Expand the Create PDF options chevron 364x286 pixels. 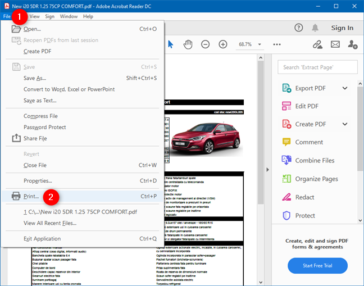(345, 124)
